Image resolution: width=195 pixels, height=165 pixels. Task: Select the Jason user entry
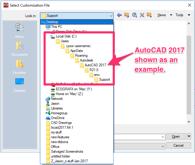tap(53, 103)
